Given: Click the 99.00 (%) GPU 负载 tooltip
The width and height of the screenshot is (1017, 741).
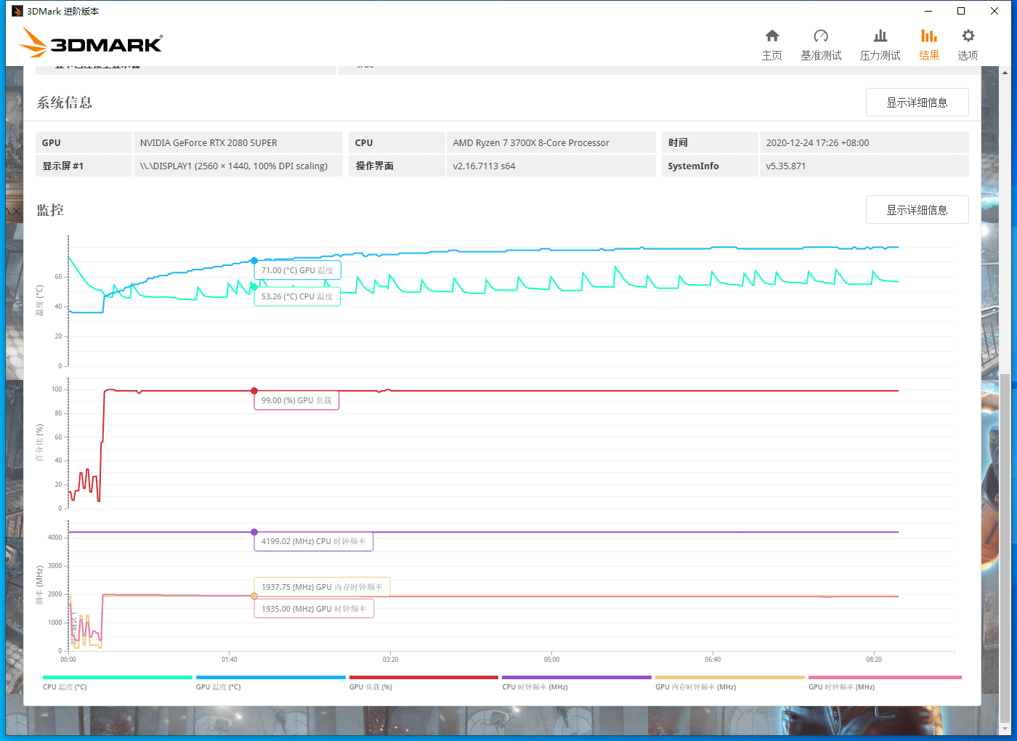Looking at the screenshot, I should pyautogui.click(x=296, y=400).
